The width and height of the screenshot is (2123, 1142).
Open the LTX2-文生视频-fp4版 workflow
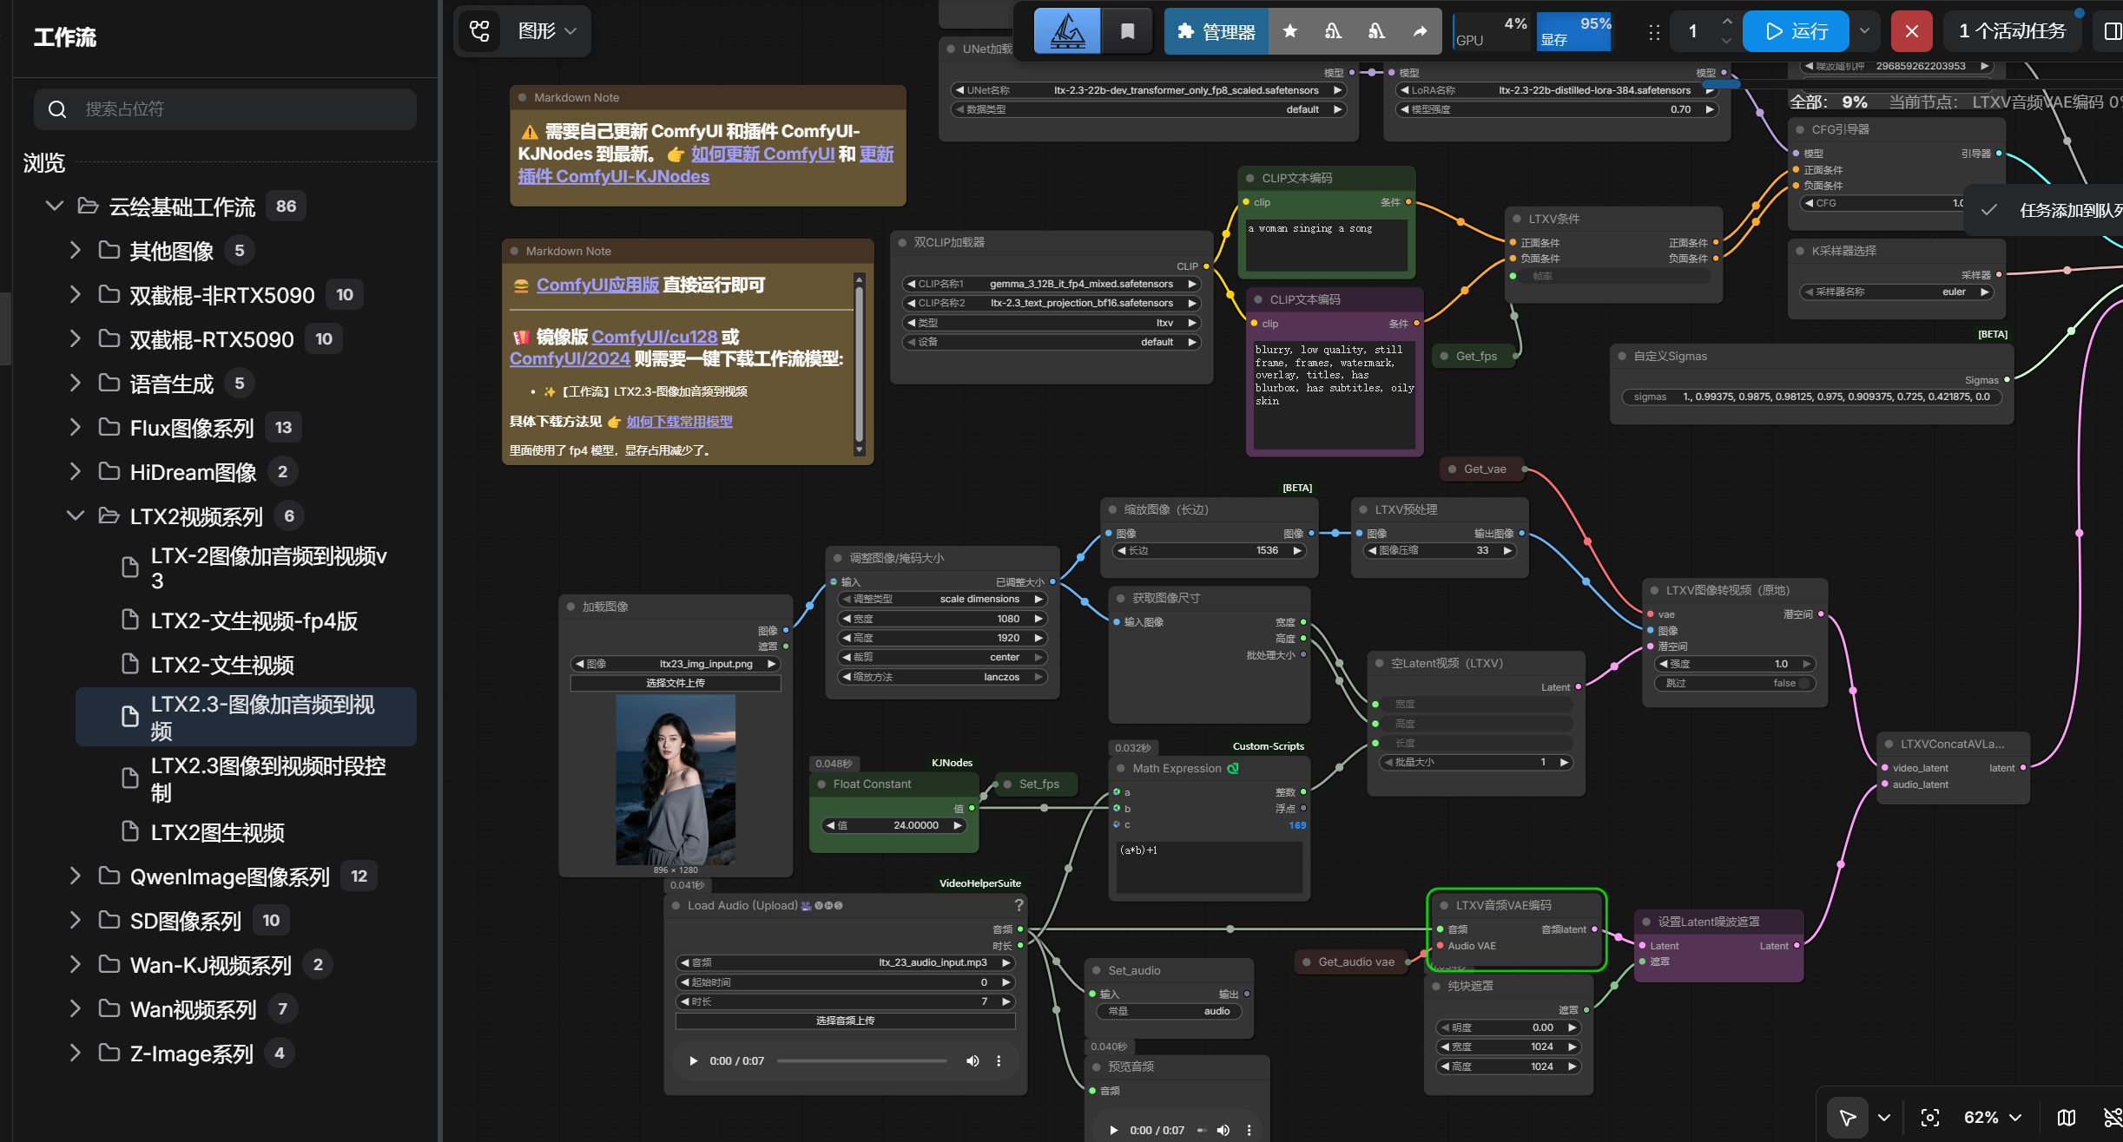[254, 620]
